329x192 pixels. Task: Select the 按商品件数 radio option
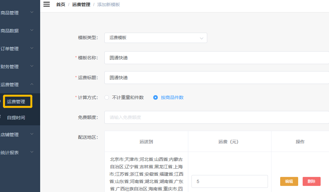(156, 97)
